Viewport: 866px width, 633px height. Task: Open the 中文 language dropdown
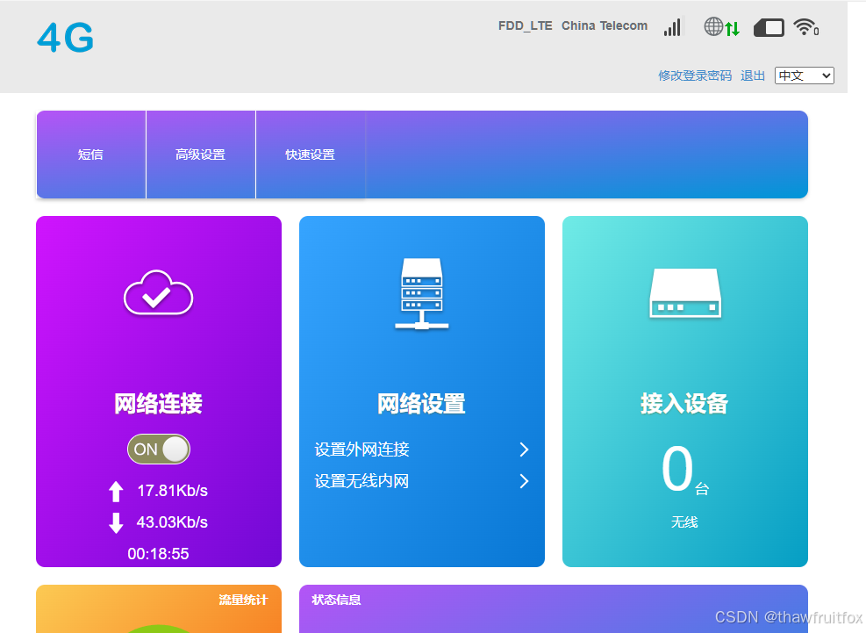pyautogui.click(x=804, y=76)
